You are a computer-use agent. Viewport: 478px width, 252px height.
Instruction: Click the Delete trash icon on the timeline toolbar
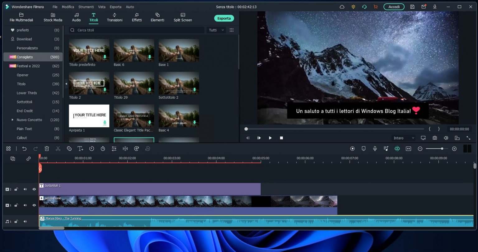[47, 148]
